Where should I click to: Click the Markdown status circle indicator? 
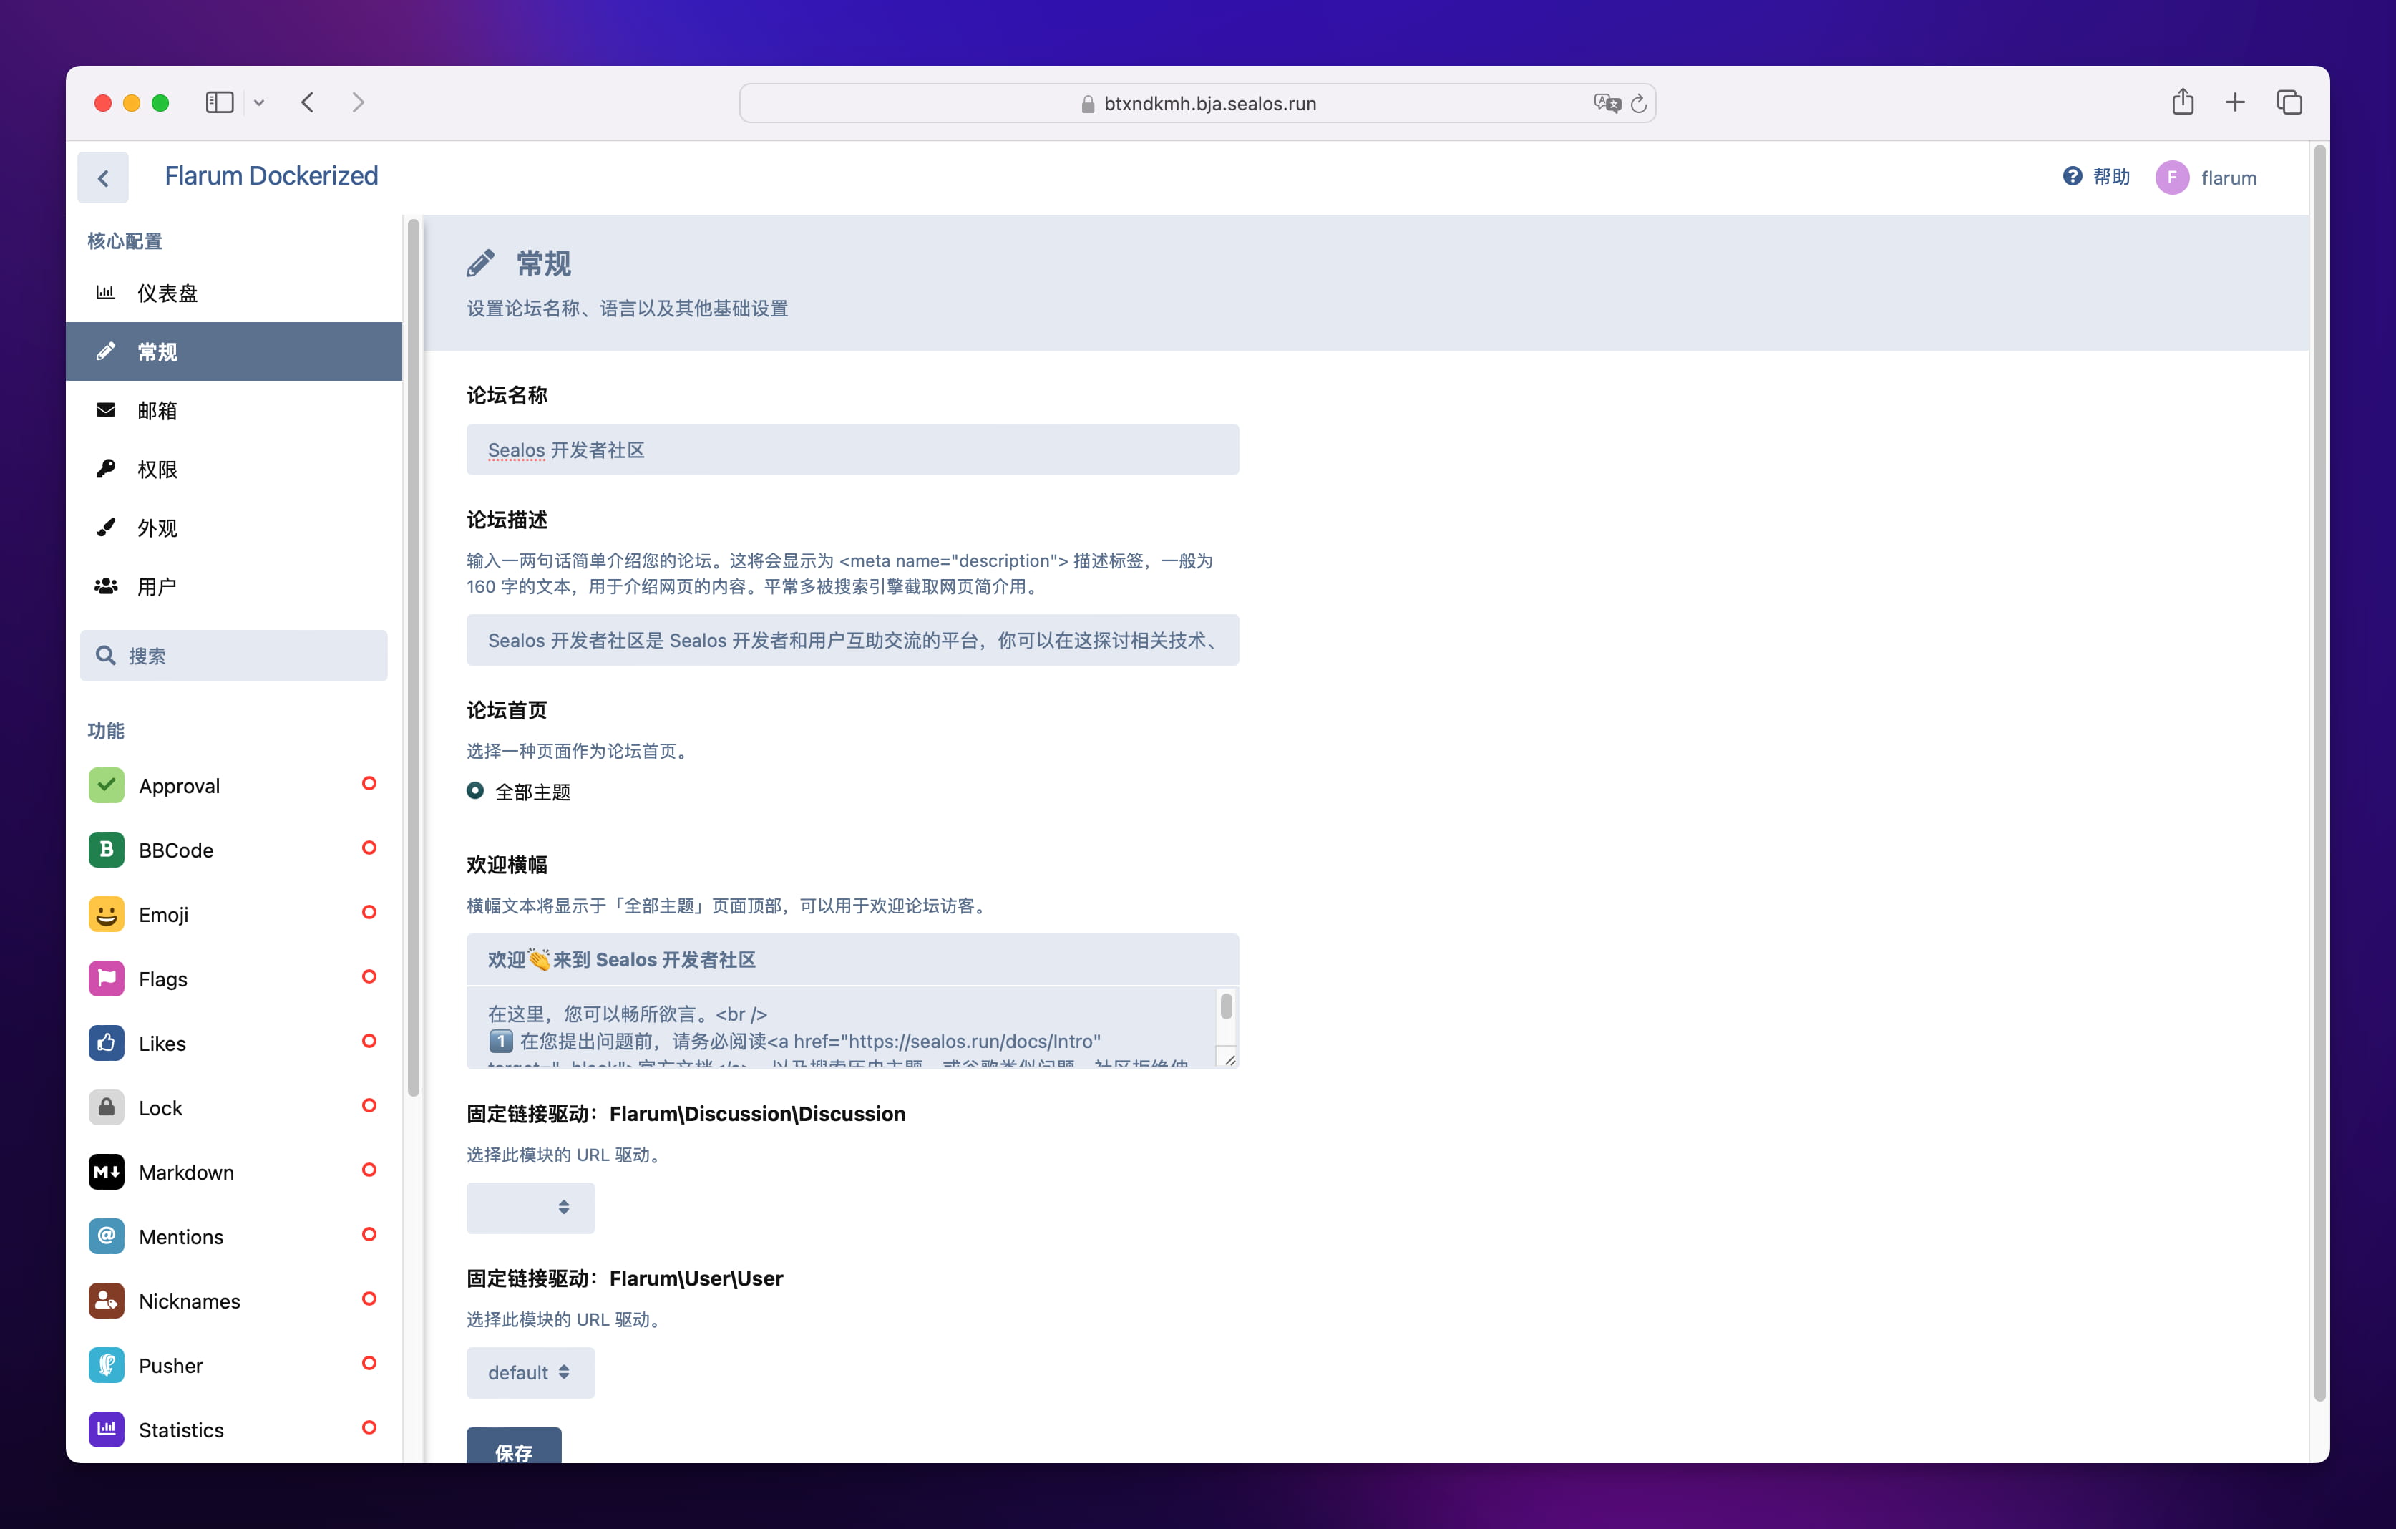pos(369,1170)
